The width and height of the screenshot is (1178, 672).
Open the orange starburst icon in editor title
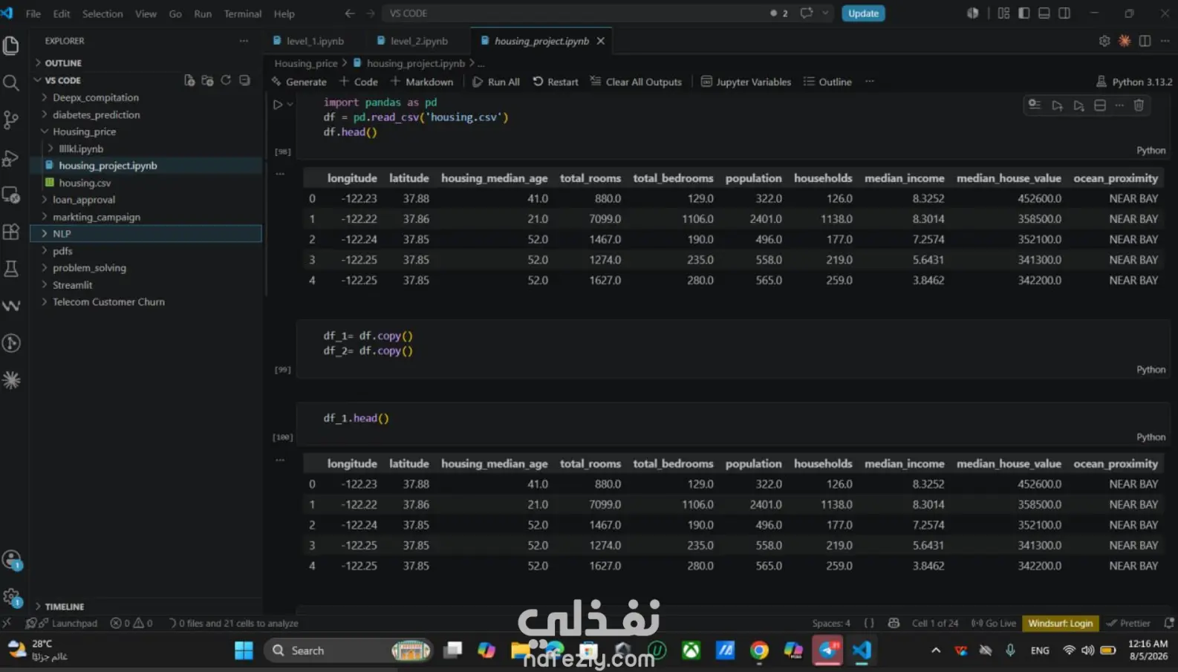pyautogui.click(x=1125, y=41)
